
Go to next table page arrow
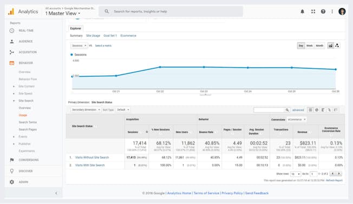pos(338,173)
